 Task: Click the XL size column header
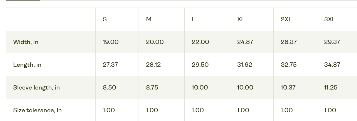tap(241, 19)
